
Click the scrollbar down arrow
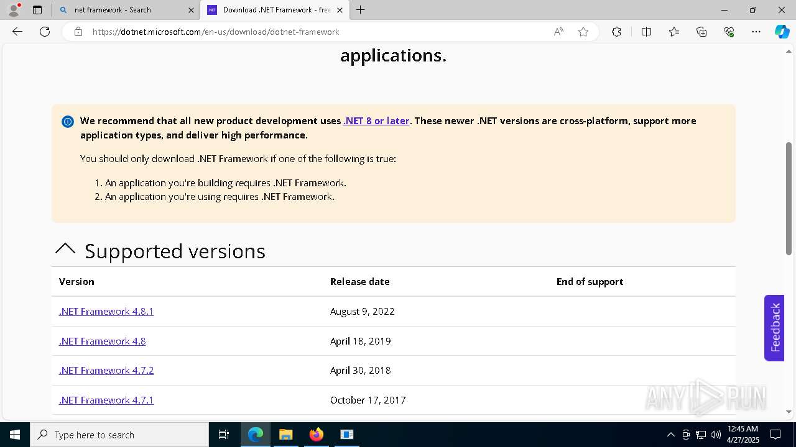click(x=789, y=412)
